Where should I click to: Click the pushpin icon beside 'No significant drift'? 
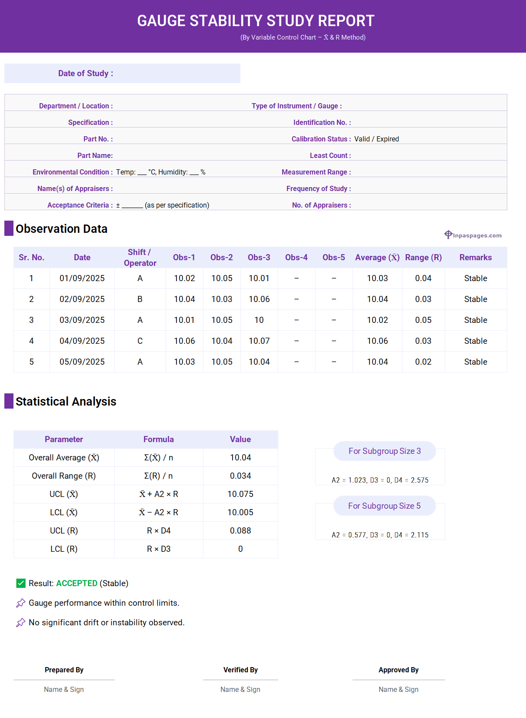[20, 623]
